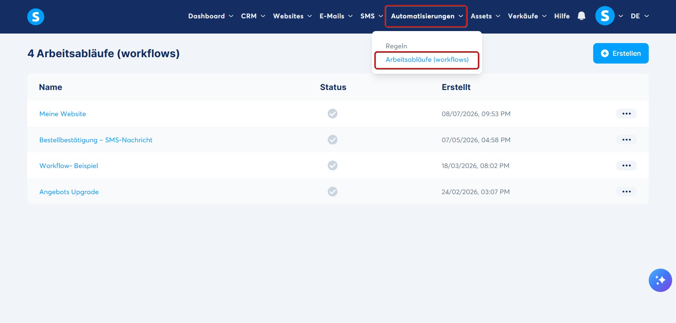Viewport: 676px width, 323px height.
Task: Open the Workflow- Beispiel workflow
Action: click(x=69, y=166)
